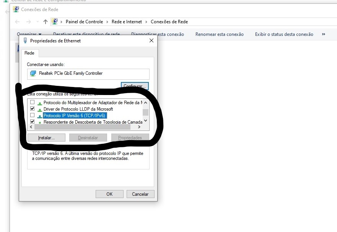Screen dimensions: 337x232
Task: Expand chevron after Rede e Internet breadcrumb
Action: pos(146,22)
